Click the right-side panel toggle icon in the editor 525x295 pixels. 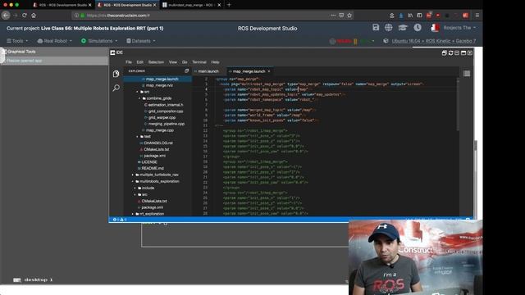[467, 74]
